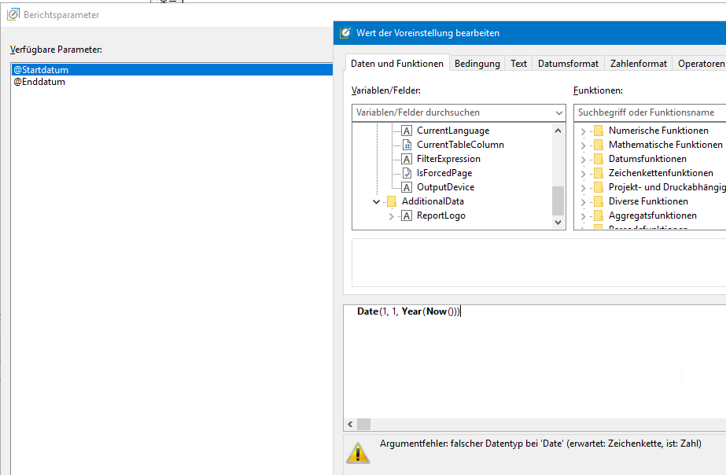
Task: Open the Datumsformat tab
Action: click(568, 64)
